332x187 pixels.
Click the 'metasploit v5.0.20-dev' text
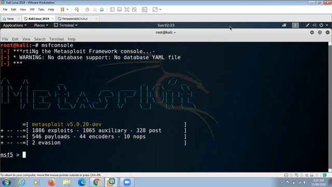click(x=67, y=124)
